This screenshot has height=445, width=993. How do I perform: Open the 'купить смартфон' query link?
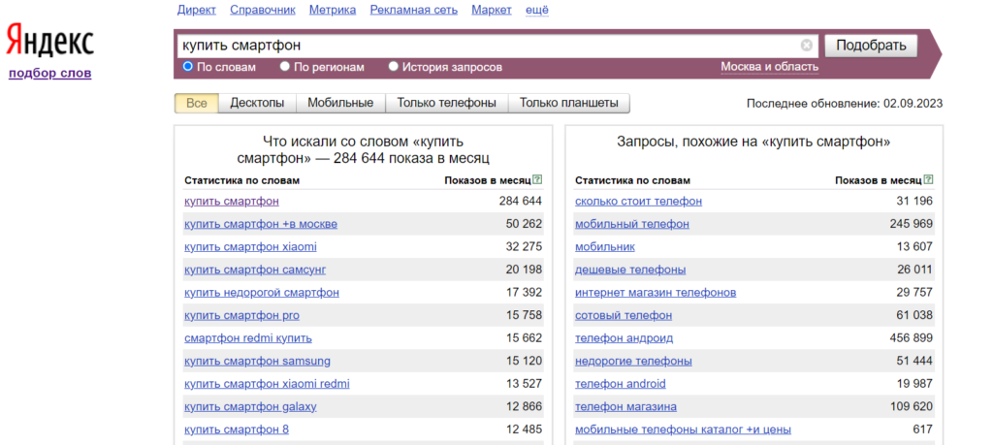pos(232,202)
